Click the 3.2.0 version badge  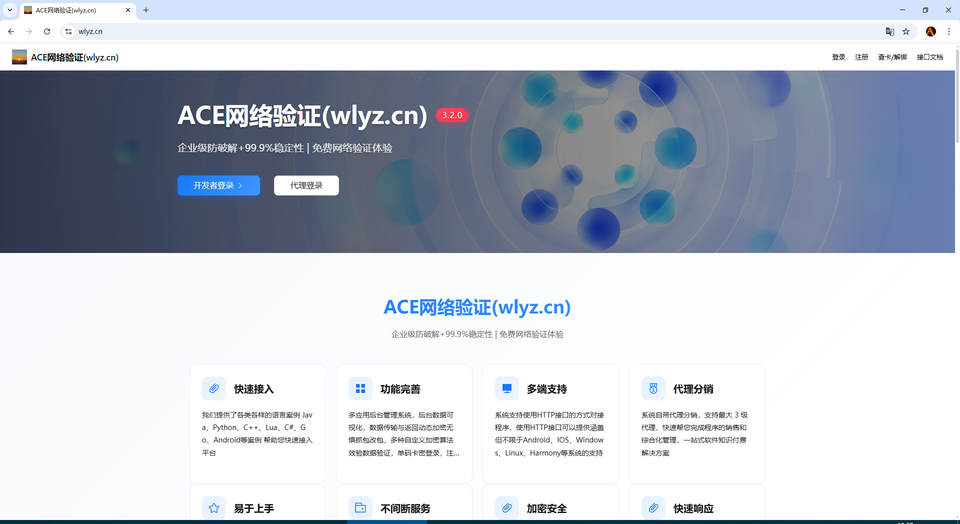(x=452, y=115)
